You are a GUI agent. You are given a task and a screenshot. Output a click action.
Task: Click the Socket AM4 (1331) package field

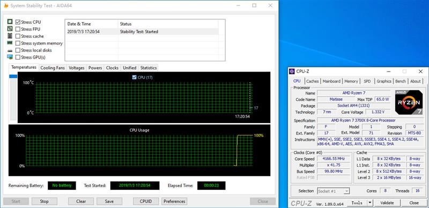tap(354, 105)
